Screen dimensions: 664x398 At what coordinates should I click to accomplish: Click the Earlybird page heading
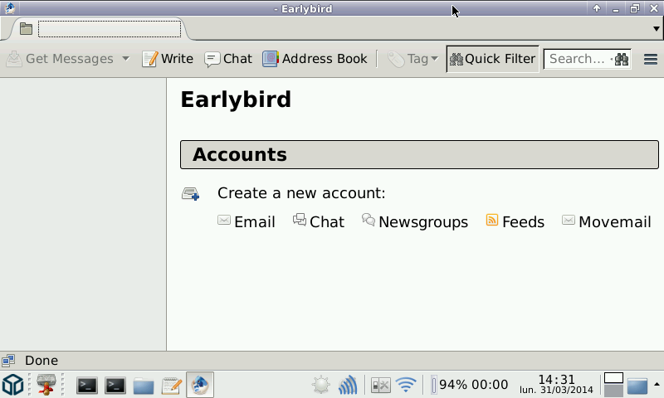point(236,99)
